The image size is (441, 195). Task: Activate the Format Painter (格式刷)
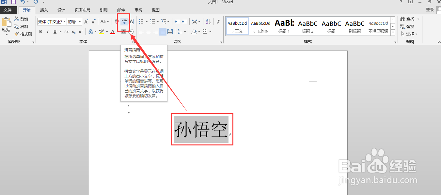coord(23,34)
